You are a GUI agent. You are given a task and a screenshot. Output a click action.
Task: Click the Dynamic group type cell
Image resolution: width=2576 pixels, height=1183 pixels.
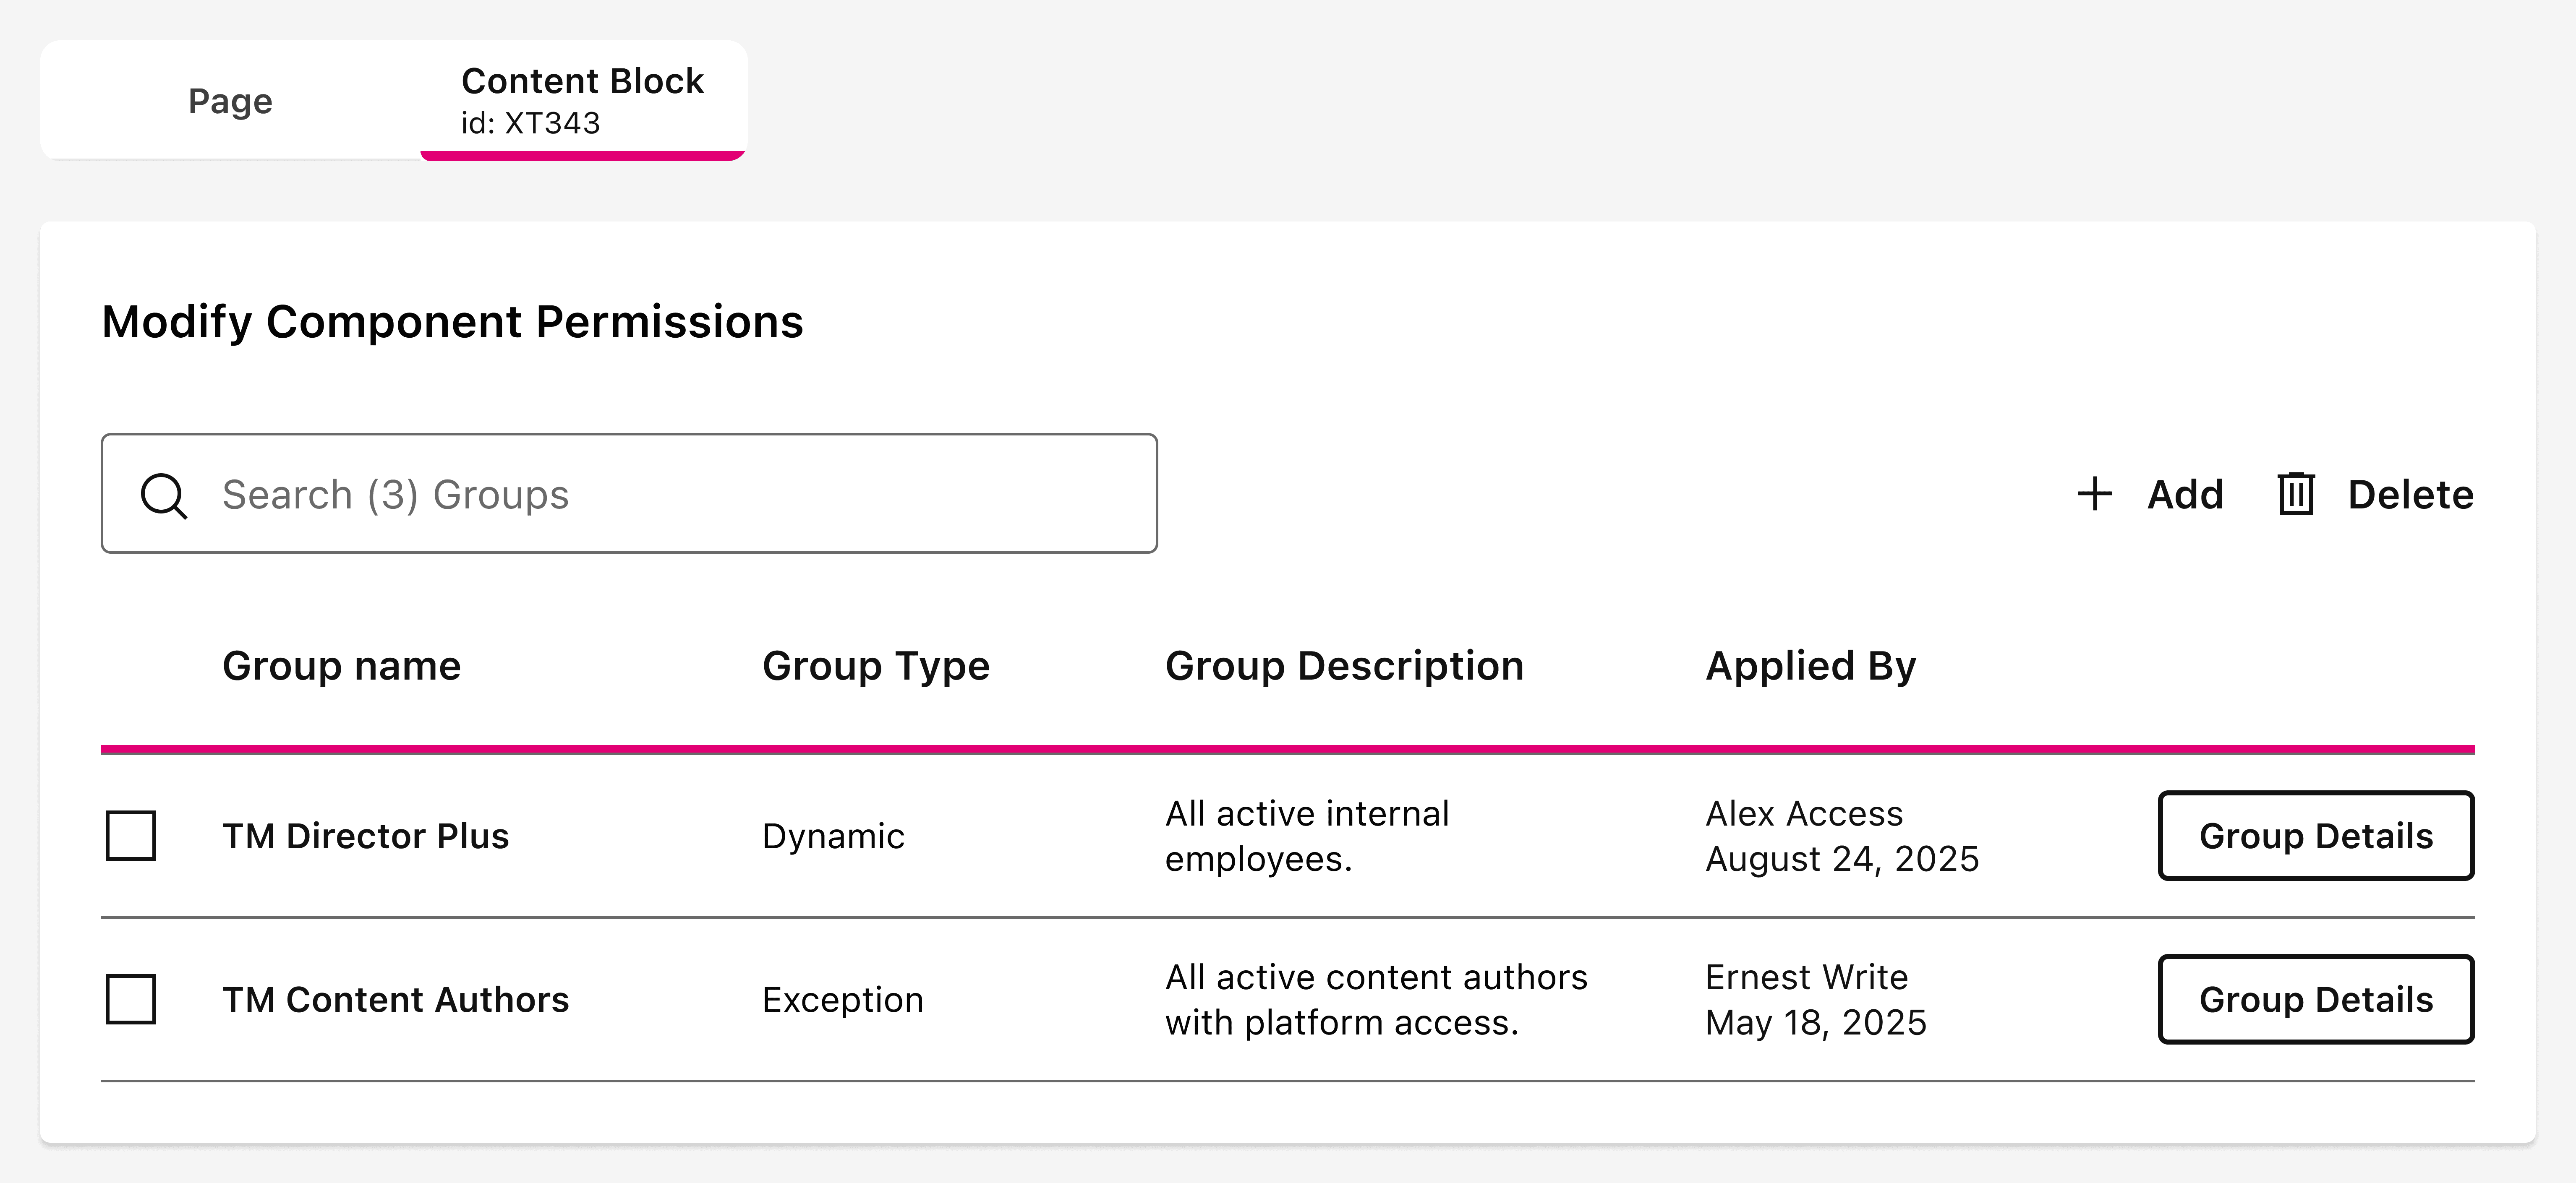coord(833,836)
